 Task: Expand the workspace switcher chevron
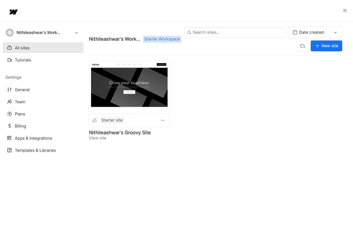point(76,32)
